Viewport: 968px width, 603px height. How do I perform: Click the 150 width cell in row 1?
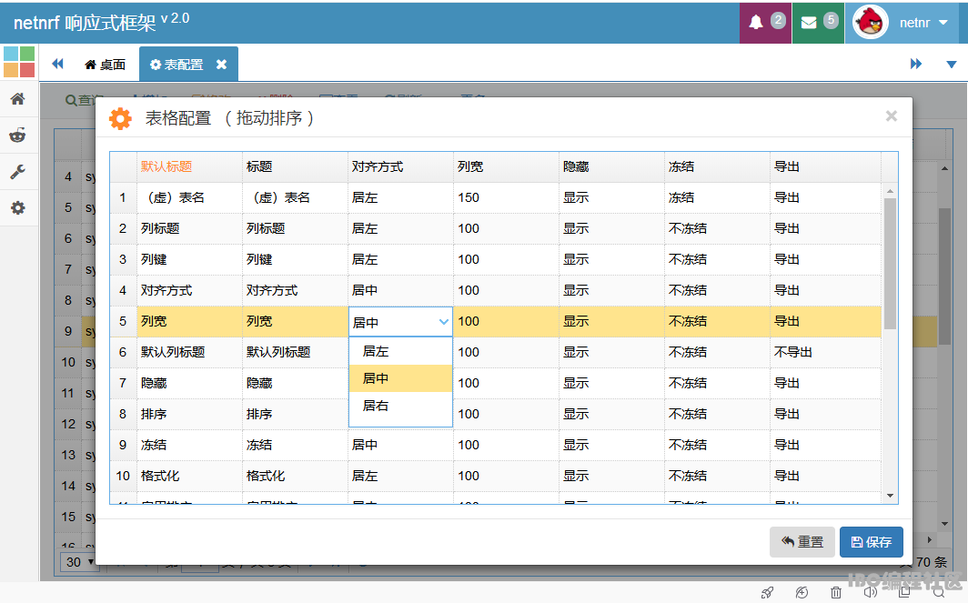pyautogui.click(x=506, y=197)
